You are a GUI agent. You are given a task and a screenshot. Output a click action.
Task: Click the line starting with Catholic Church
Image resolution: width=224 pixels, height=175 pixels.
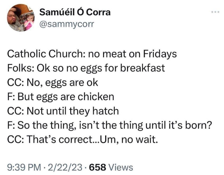[92, 54]
